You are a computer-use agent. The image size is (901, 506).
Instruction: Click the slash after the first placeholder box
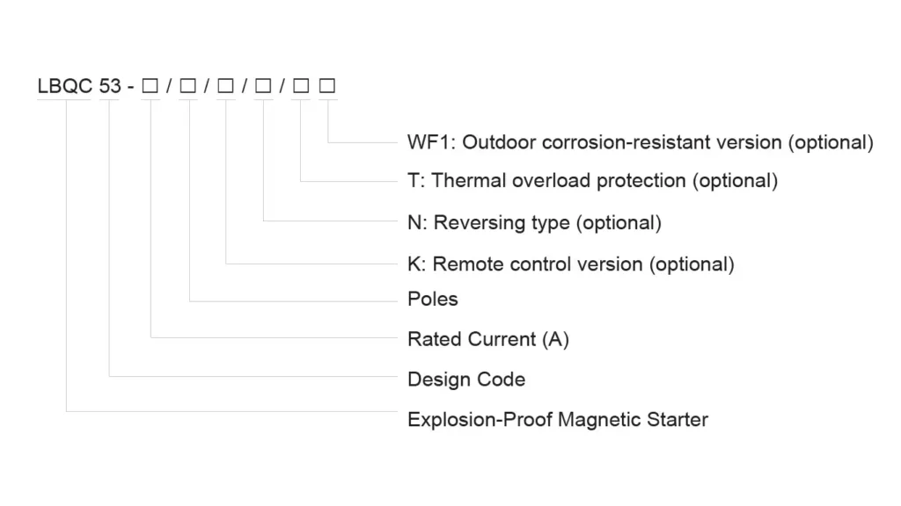tap(168, 87)
